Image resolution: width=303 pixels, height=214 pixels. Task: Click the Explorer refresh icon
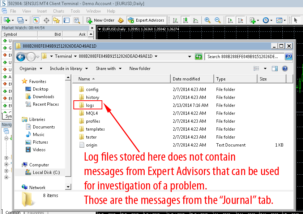tap(199, 57)
